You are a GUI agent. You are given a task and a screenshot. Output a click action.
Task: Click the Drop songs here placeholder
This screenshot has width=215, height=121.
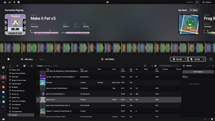coord(194,84)
